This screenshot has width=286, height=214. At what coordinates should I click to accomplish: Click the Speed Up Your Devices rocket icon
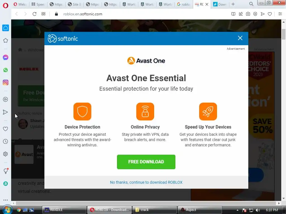(x=208, y=111)
